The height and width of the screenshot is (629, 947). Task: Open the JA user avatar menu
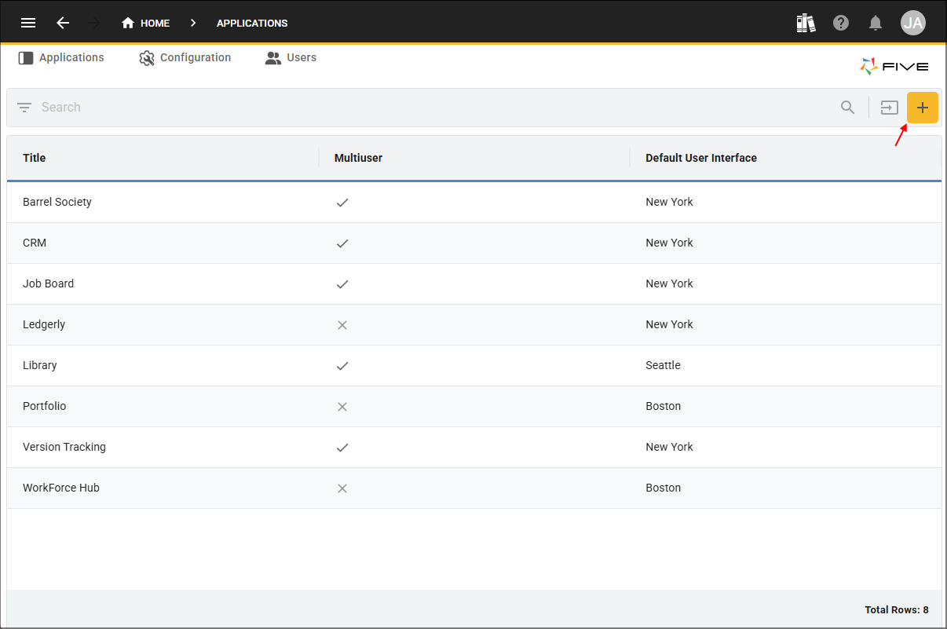pyautogui.click(x=913, y=23)
